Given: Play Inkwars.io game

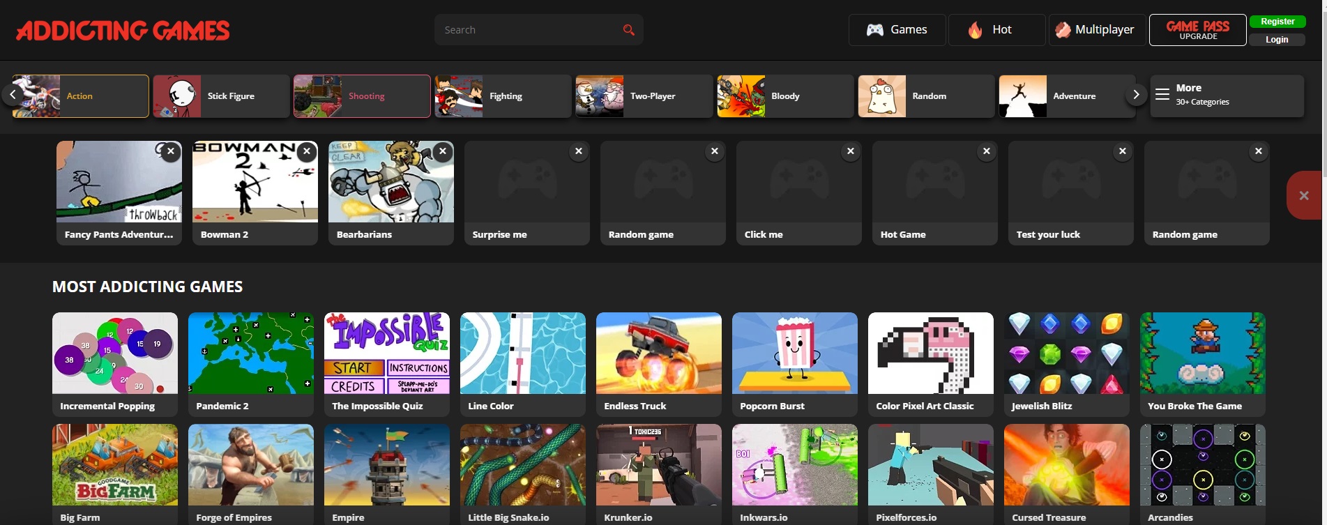Looking at the screenshot, I should coord(795,474).
